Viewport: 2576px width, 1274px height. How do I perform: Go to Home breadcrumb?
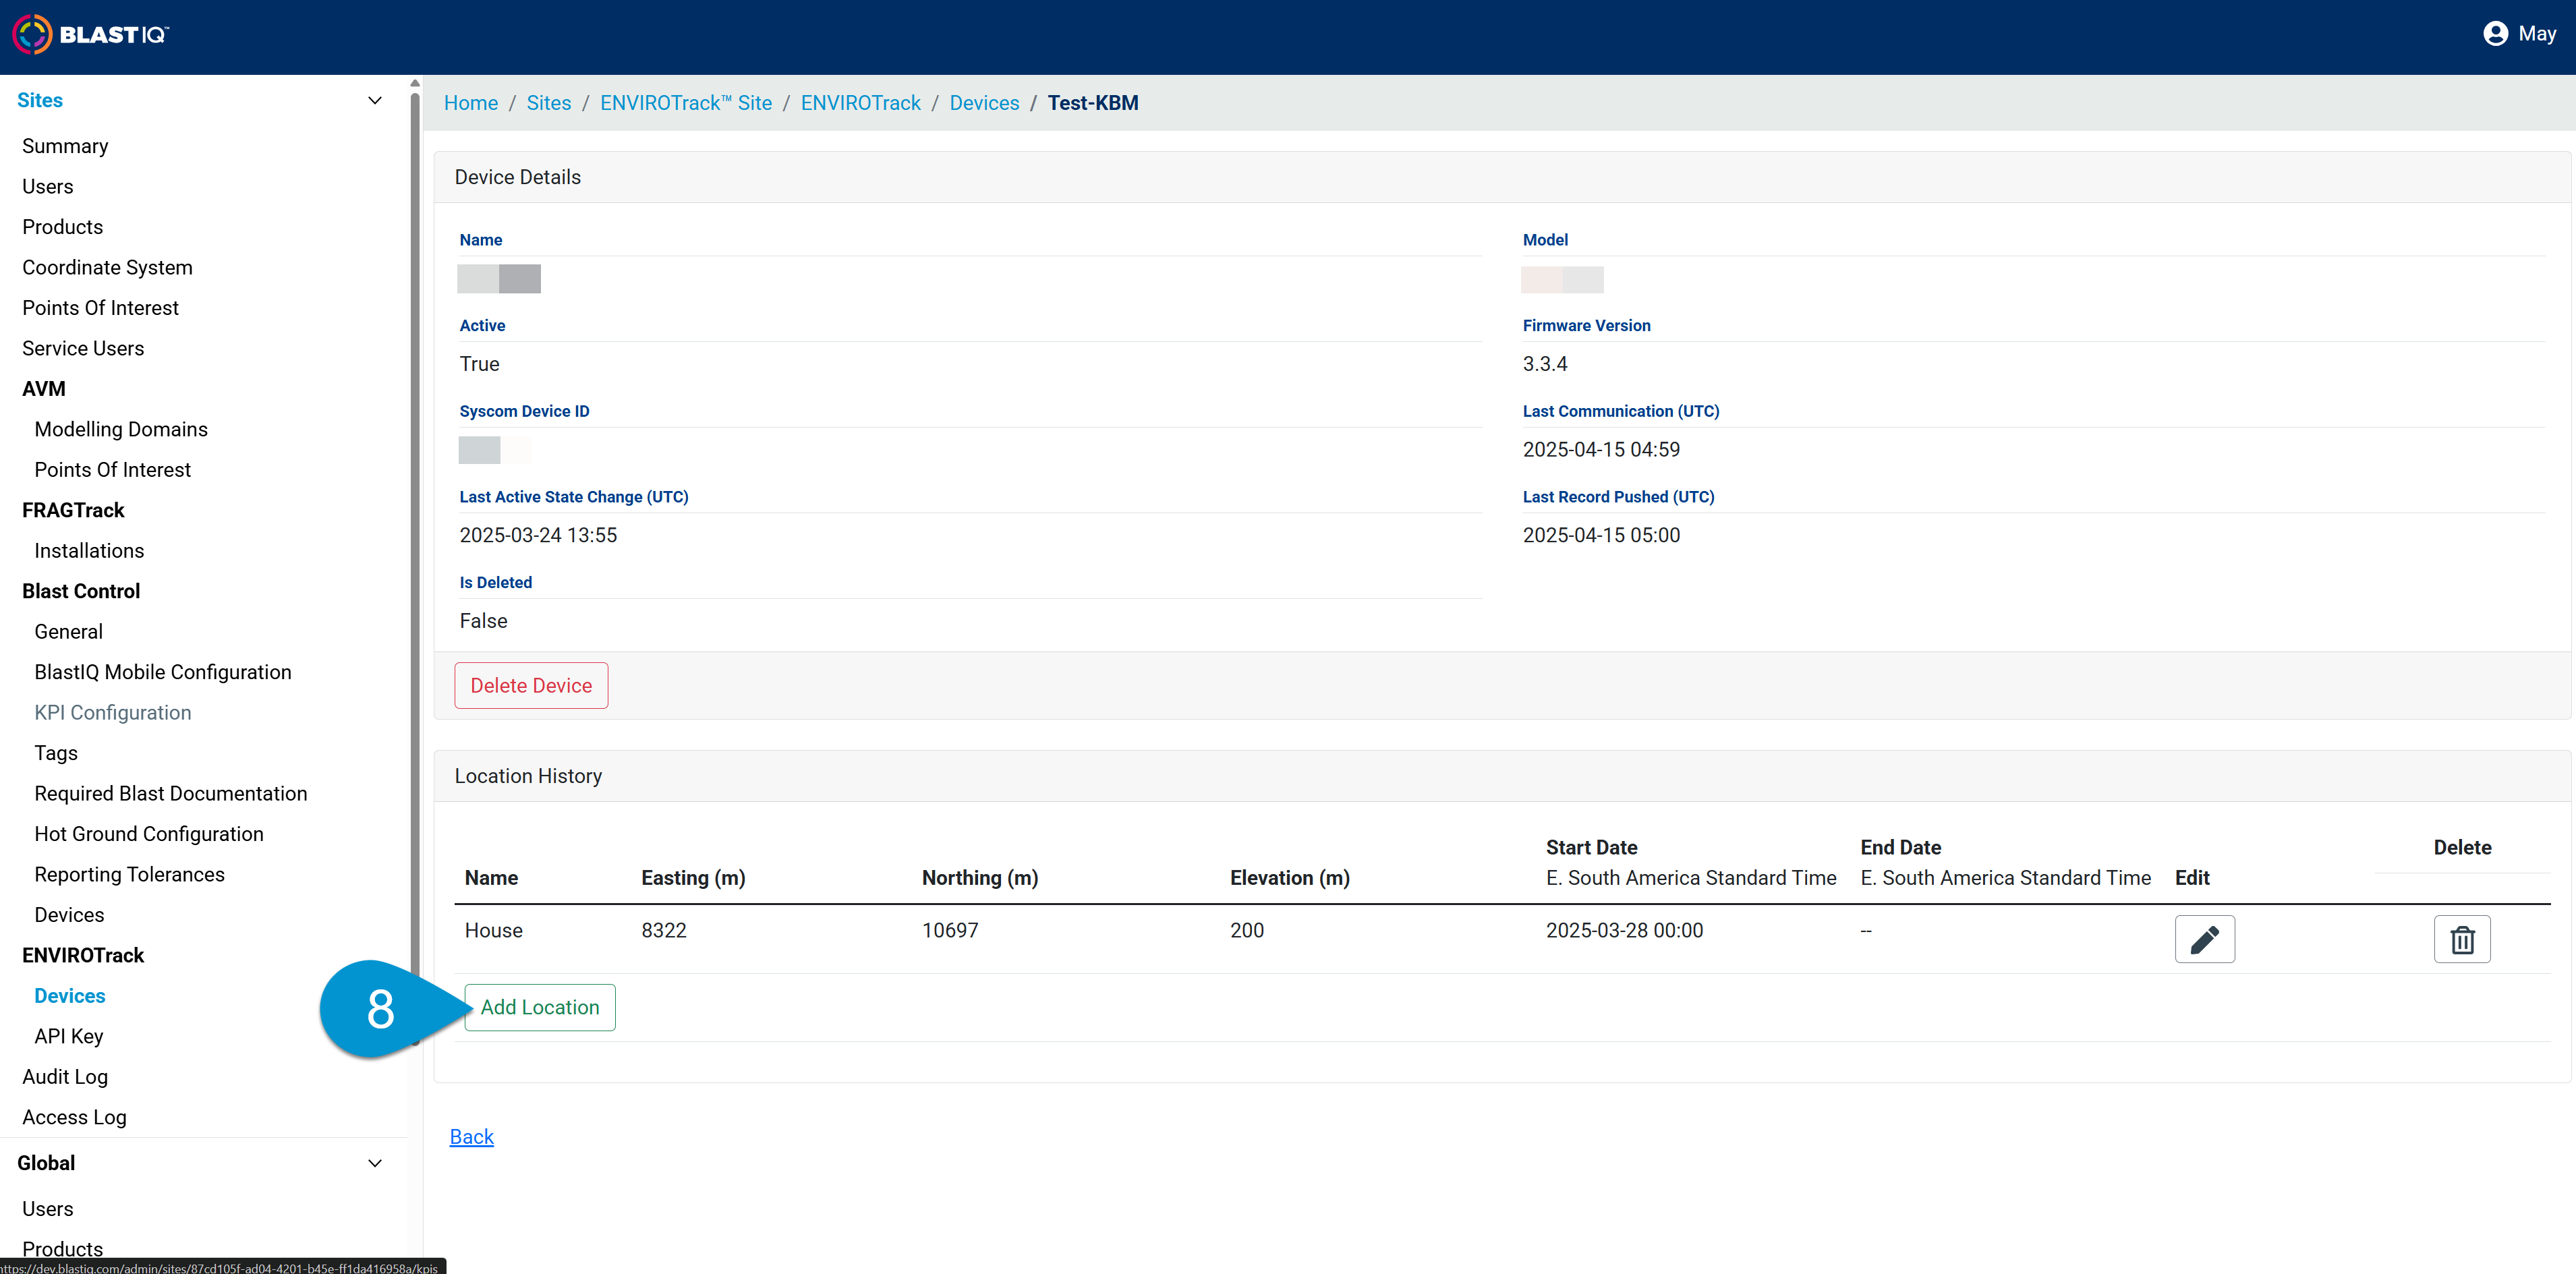coord(471,103)
